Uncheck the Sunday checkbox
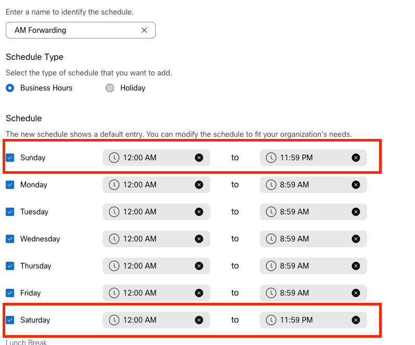415x345 pixels. point(10,158)
